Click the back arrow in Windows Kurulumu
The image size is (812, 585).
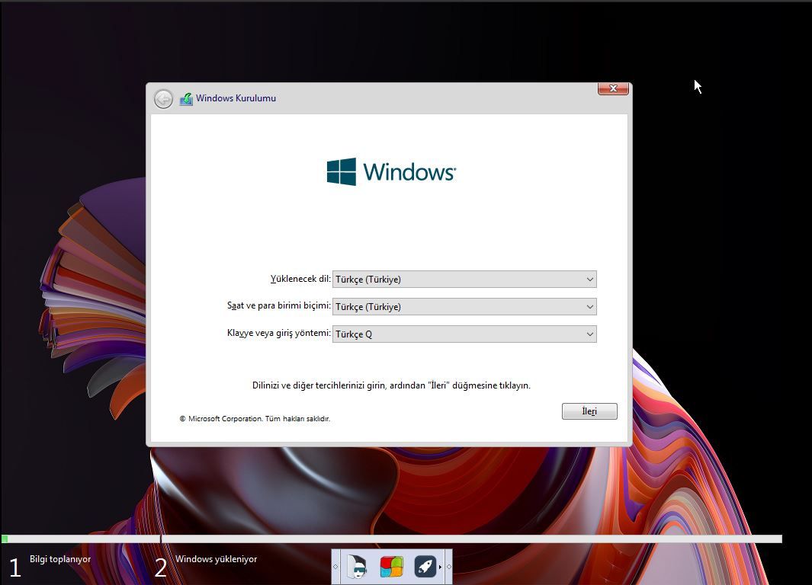point(164,99)
